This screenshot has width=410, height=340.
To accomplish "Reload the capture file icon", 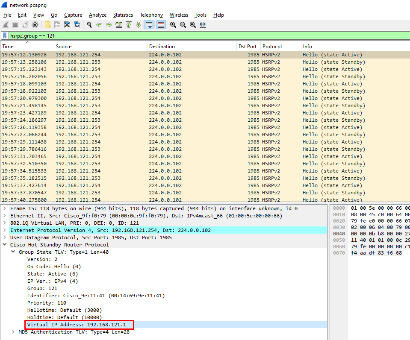I will (x=77, y=25).
